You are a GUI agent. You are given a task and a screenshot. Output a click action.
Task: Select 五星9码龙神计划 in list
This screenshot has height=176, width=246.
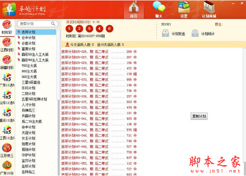point(35,99)
